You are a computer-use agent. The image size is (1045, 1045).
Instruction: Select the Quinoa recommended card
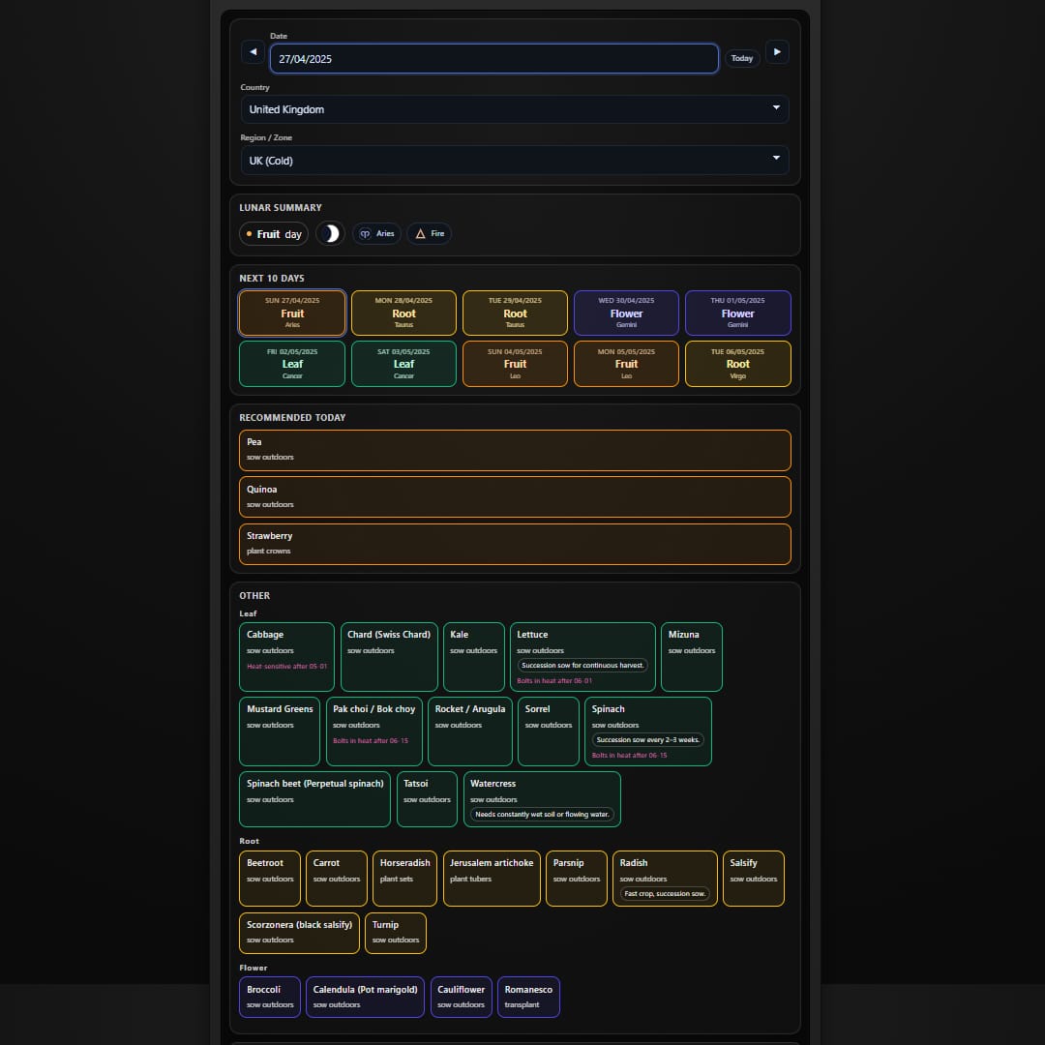514,497
